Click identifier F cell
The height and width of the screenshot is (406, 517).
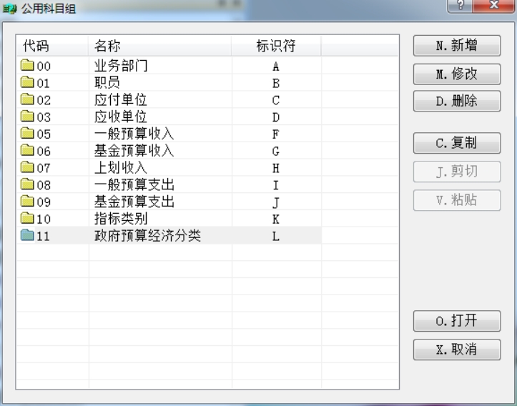point(276,134)
